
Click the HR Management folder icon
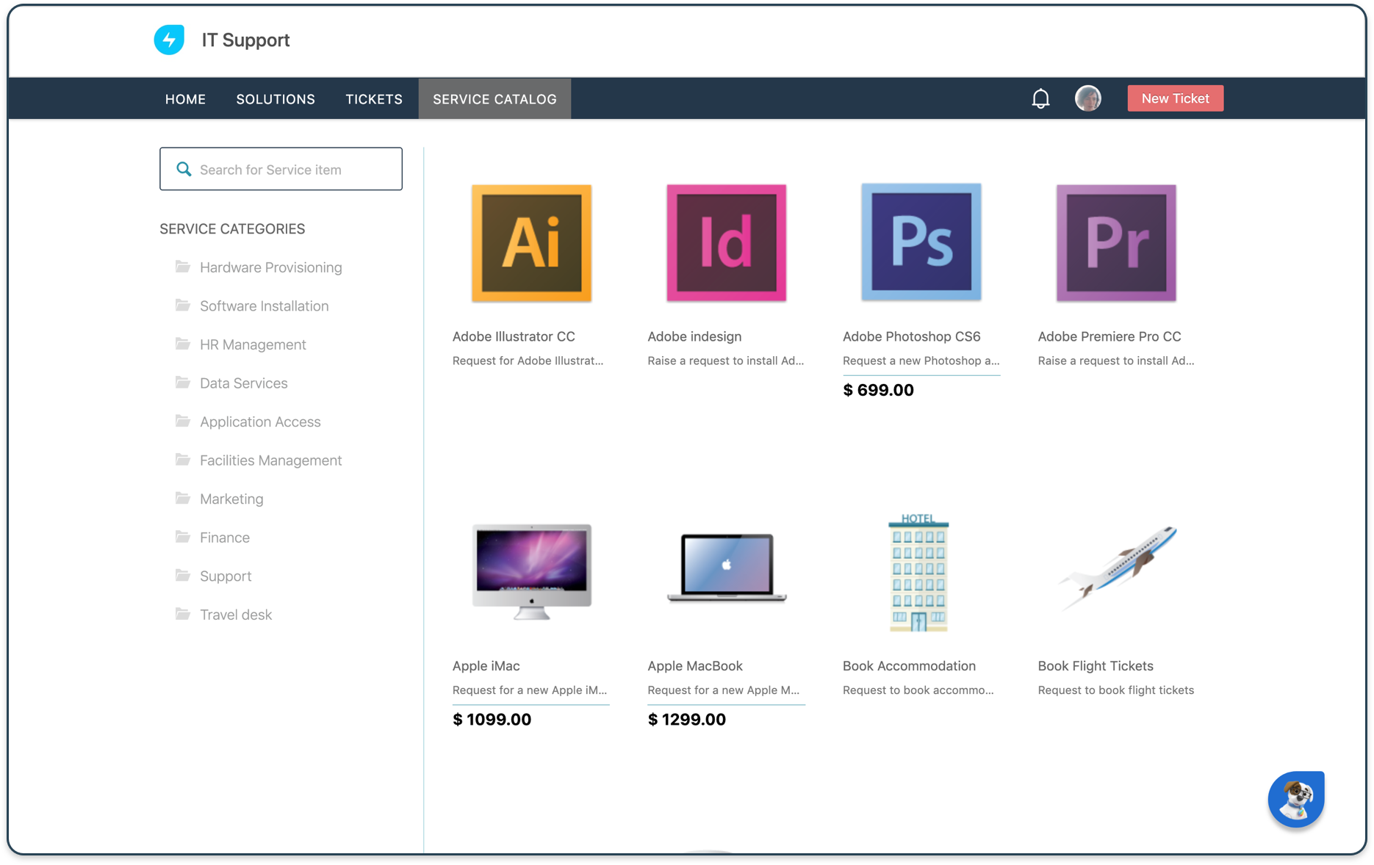tap(183, 344)
